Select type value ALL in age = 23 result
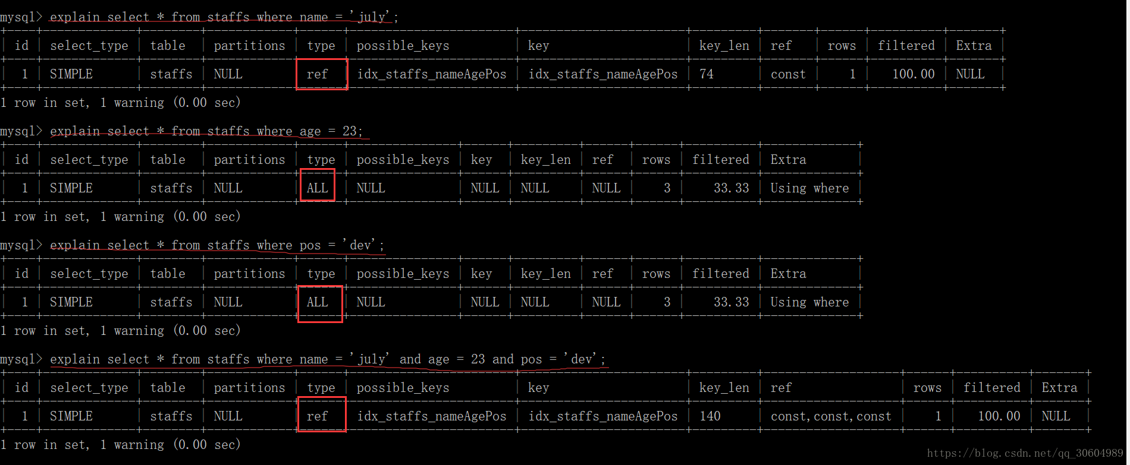 point(317,188)
